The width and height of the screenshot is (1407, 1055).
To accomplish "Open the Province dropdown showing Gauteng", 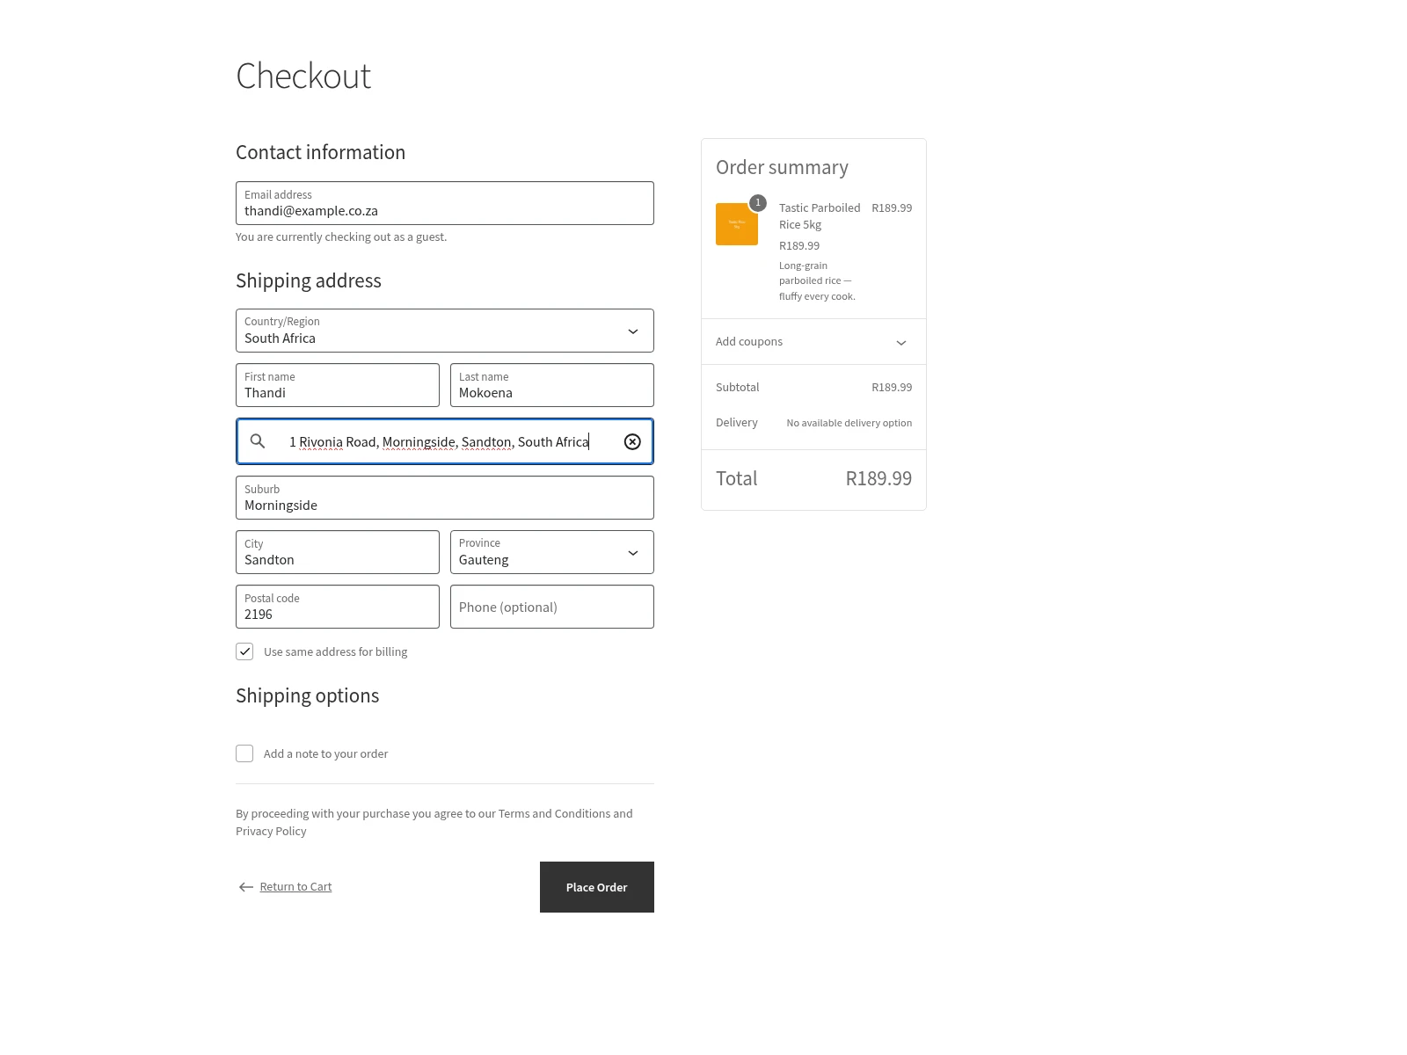I will (552, 552).
